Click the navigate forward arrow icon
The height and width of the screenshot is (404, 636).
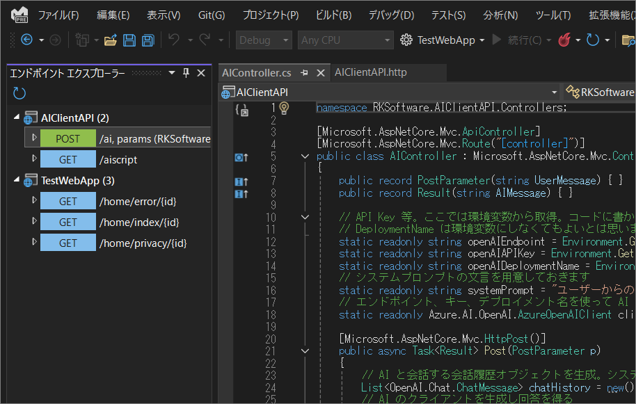coord(55,40)
